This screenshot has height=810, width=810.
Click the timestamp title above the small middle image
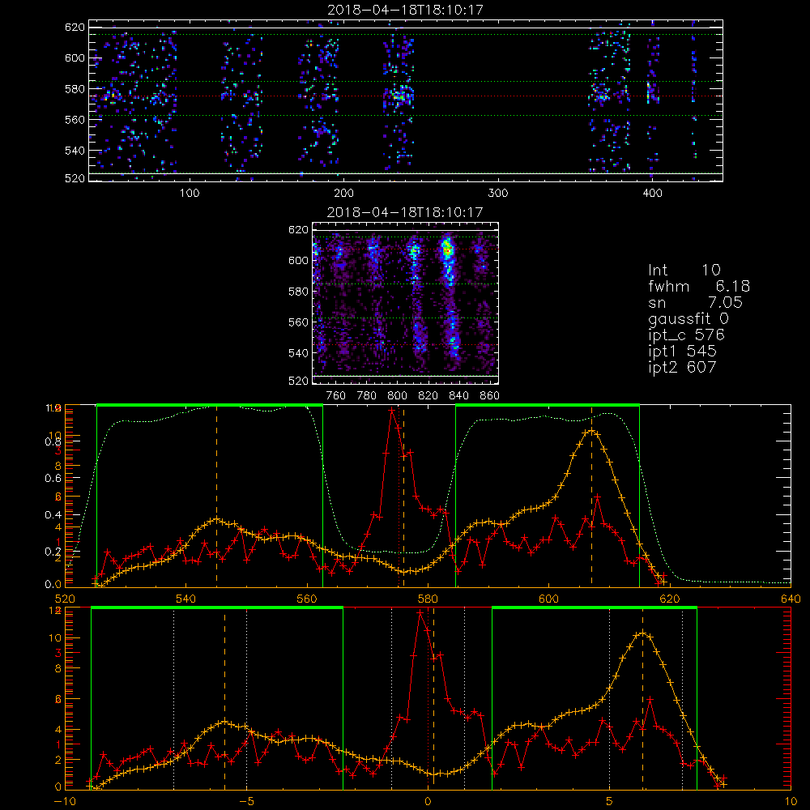click(x=405, y=212)
